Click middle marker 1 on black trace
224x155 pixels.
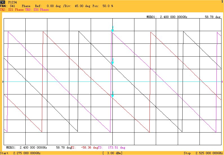click(x=113, y=61)
